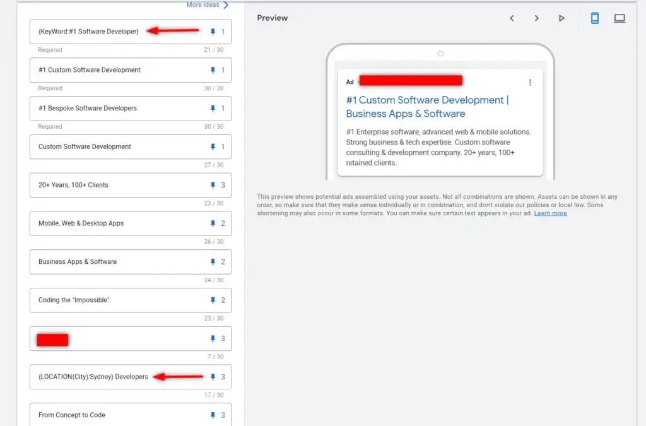The height and width of the screenshot is (426, 646).
Task: Click the pin icon beside "20+ Years, 100+ Clients"
Action: click(213, 185)
